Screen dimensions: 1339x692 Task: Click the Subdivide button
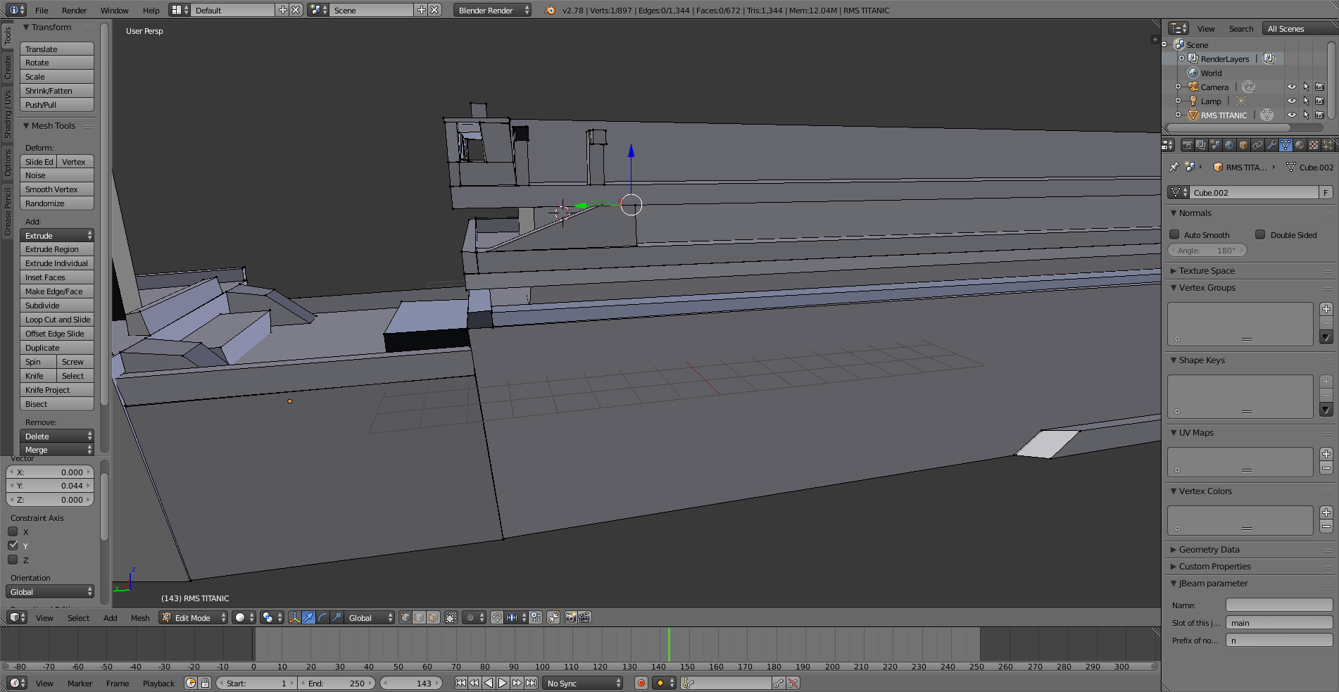click(x=56, y=306)
